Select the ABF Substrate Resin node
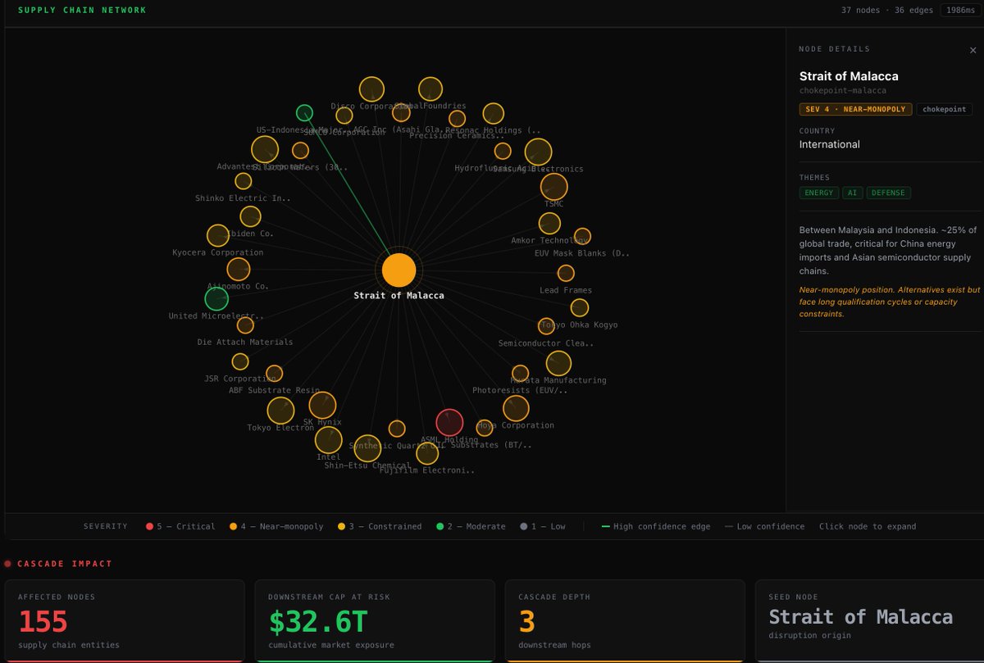 (275, 374)
